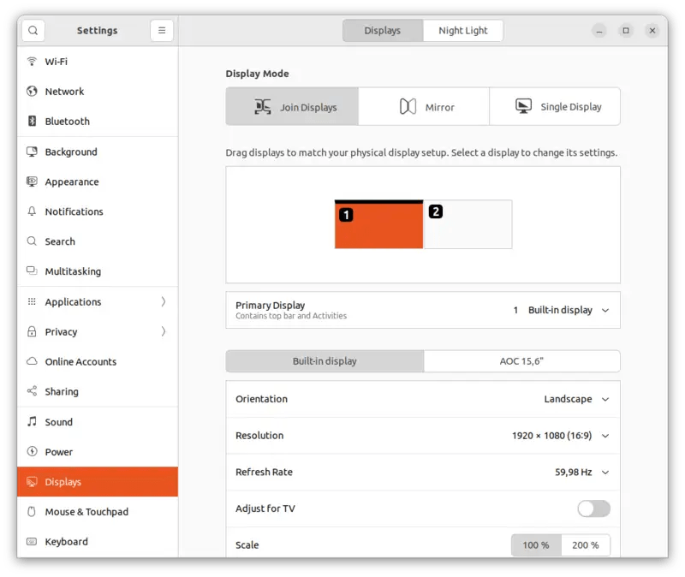The width and height of the screenshot is (685, 577).
Task: Open Sound settings
Action: (60, 422)
